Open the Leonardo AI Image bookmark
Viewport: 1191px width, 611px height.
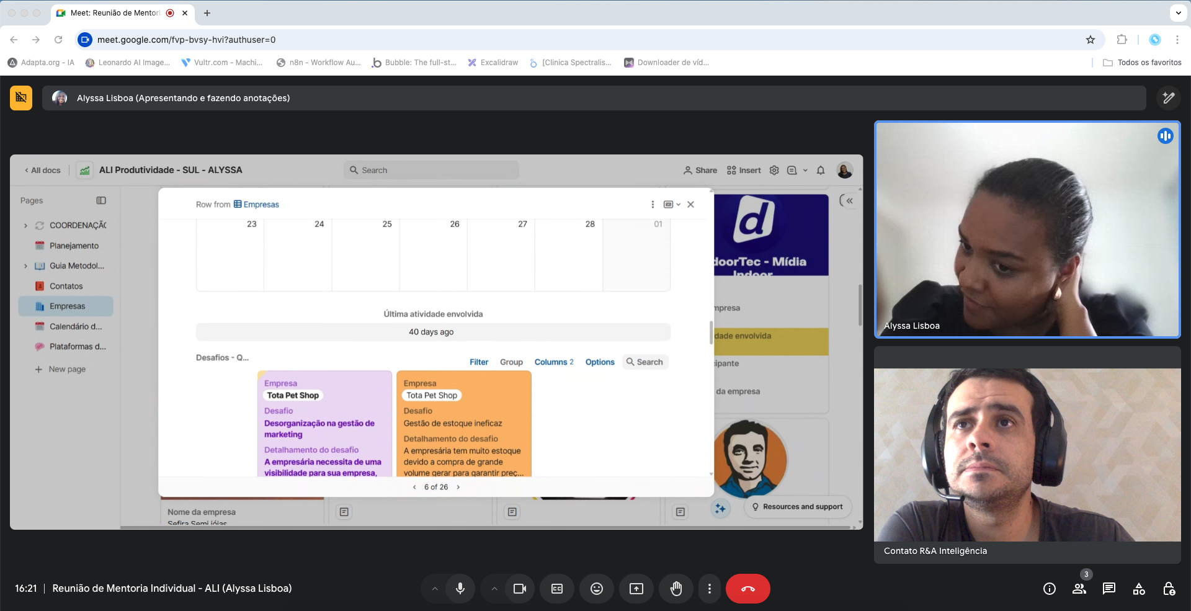click(x=128, y=63)
